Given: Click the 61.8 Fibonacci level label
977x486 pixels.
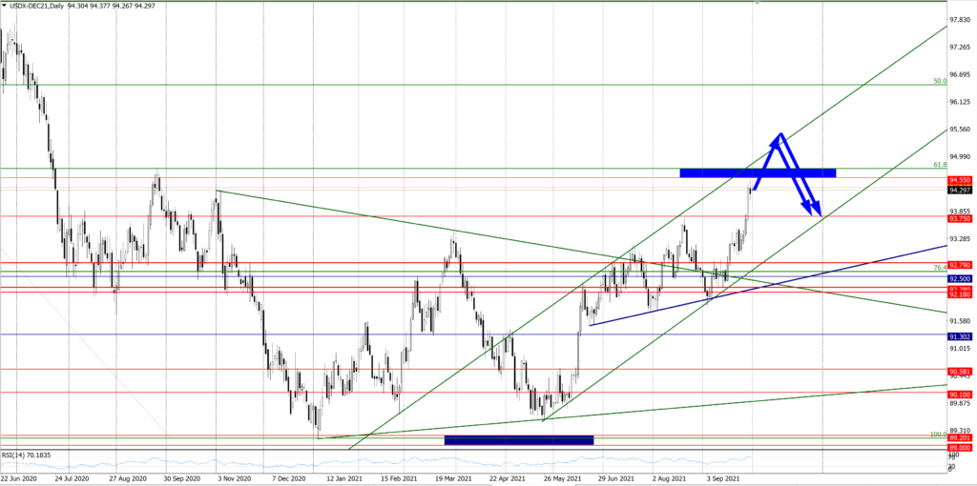Looking at the screenshot, I should pos(940,164).
